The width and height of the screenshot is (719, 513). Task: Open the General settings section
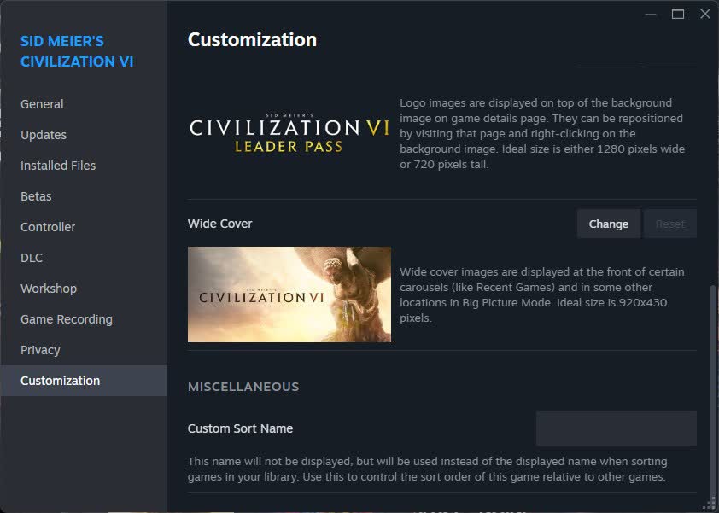(41, 103)
